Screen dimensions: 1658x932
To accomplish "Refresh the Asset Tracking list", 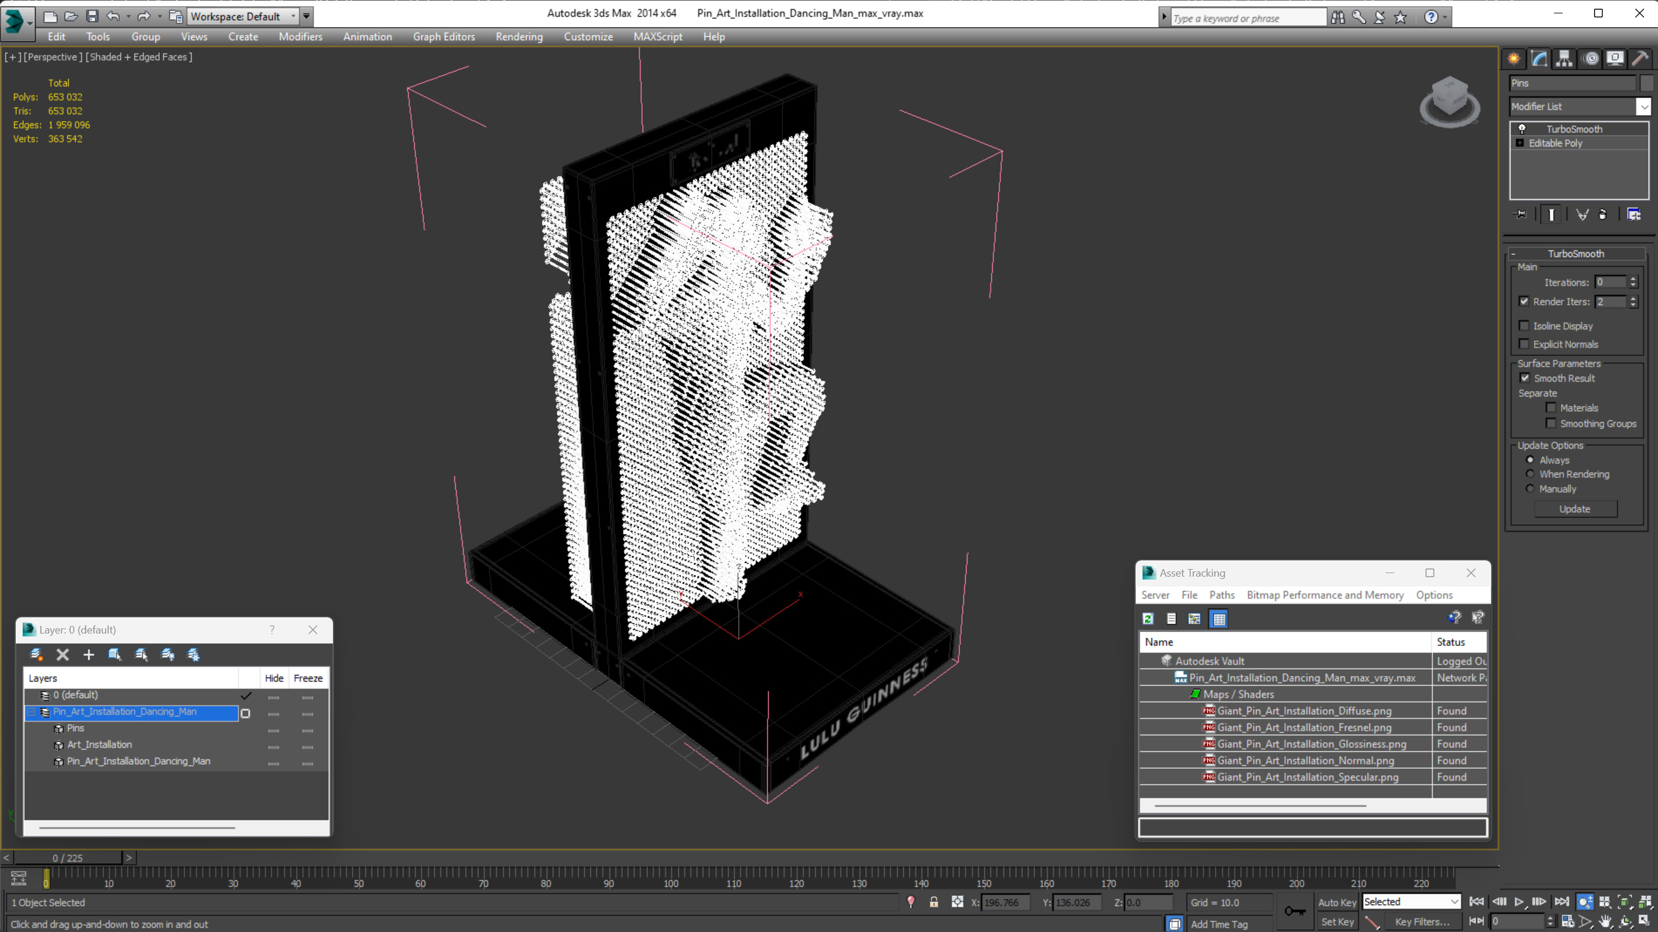I will (1148, 619).
